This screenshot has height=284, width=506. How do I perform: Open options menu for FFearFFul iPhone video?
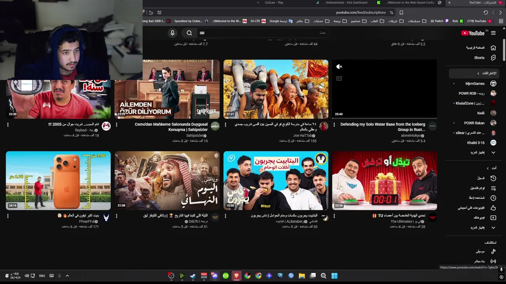(8, 216)
